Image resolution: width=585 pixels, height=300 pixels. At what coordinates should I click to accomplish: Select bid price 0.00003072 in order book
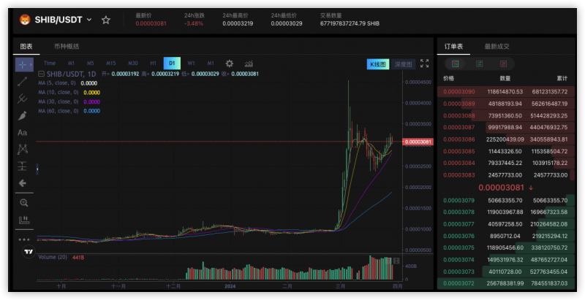[x=459, y=283]
